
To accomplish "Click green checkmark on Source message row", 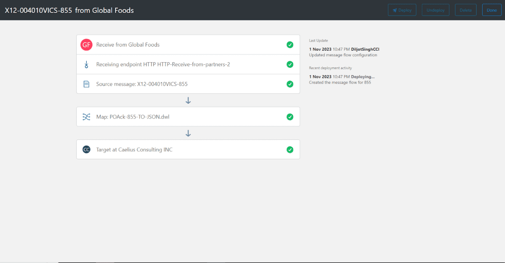I will click(290, 84).
